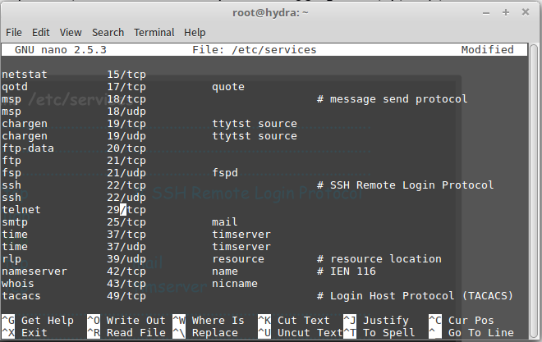Open the Edit menu
542x342 pixels.
click(41, 33)
